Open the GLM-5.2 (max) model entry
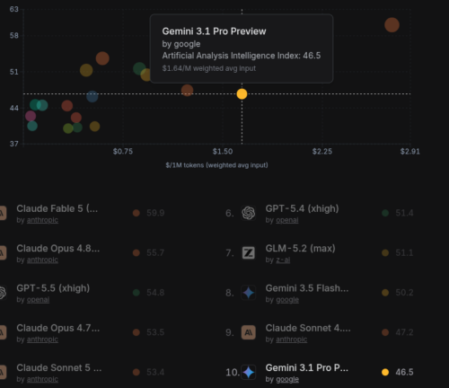This screenshot has width=449, height=388. coord(300,248)
